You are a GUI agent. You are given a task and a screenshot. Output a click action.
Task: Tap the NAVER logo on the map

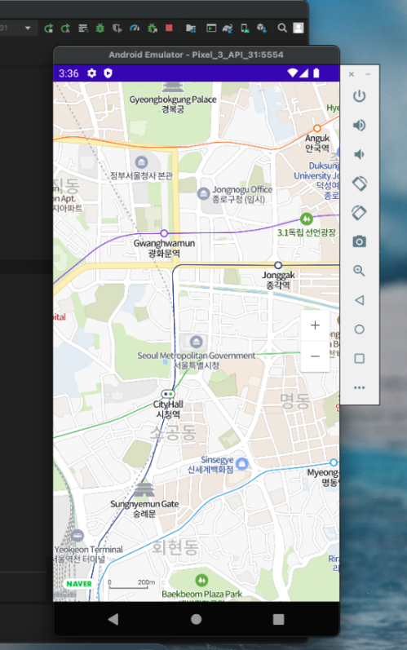(79, 584)
